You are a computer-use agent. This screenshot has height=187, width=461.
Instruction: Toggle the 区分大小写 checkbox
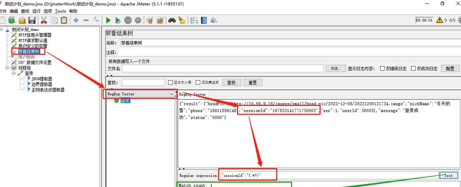[171, 83]
